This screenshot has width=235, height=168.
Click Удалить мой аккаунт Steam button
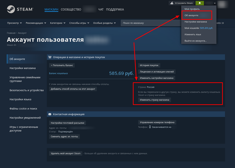66,153
